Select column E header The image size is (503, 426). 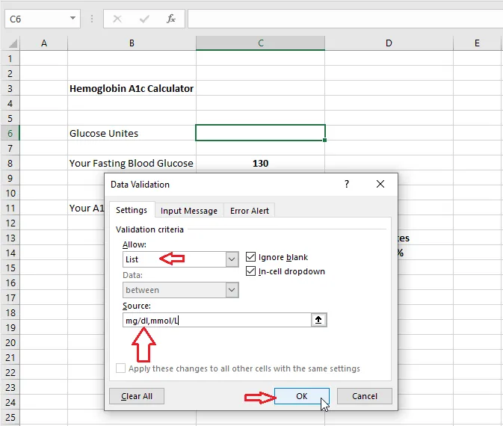[x=477, y=43]
